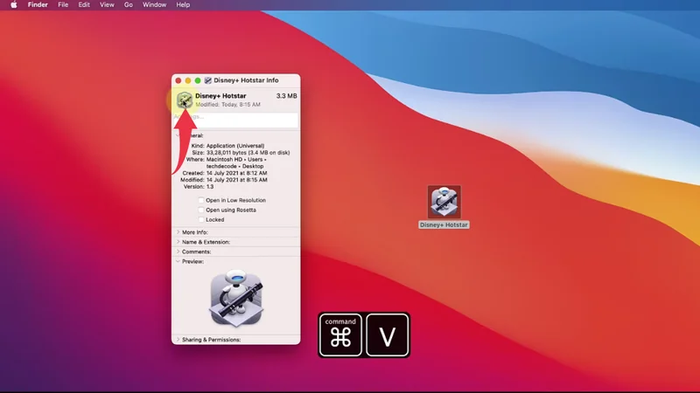Click the Disney+ Hotstar desktop label

click(x=444, y=225)
